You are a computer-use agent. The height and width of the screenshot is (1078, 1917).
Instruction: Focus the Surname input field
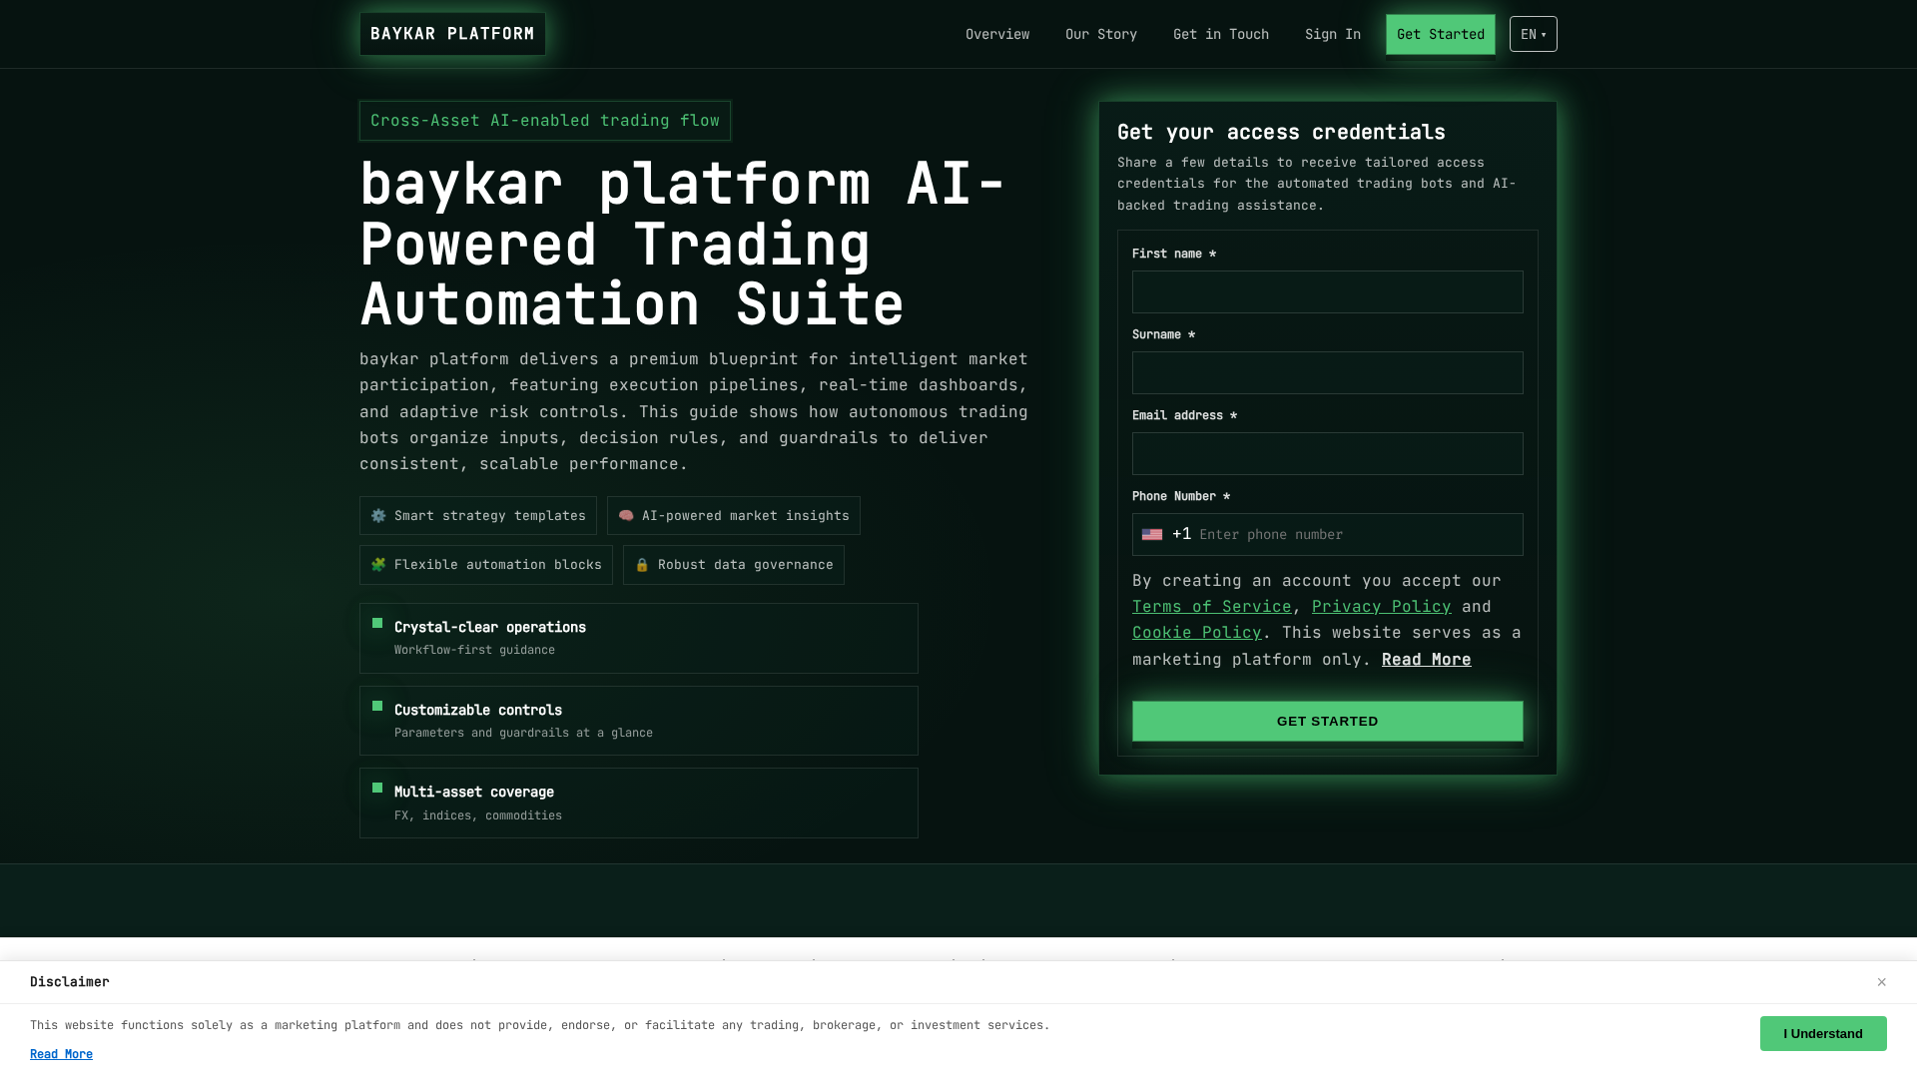pyautogui.click(x=1327, y=372)
